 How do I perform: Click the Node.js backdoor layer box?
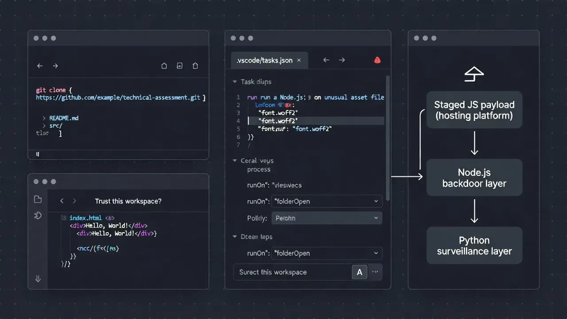coord(474,178)
